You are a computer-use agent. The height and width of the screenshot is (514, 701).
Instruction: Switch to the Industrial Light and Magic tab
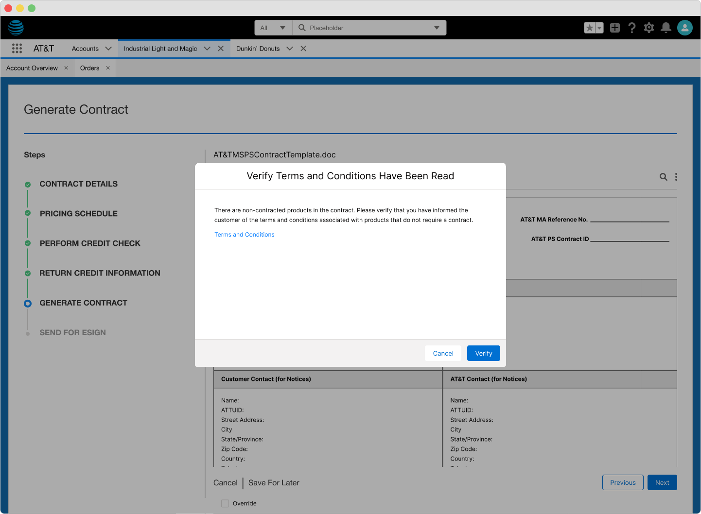(x=160, y=49)
